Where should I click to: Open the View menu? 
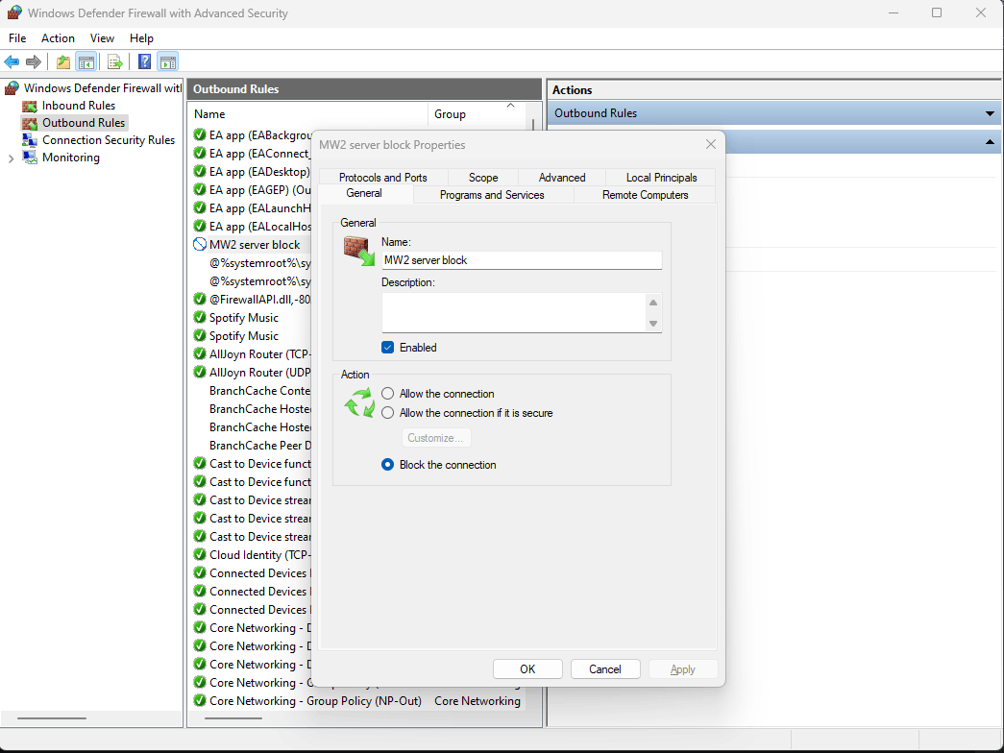(102, 38)
